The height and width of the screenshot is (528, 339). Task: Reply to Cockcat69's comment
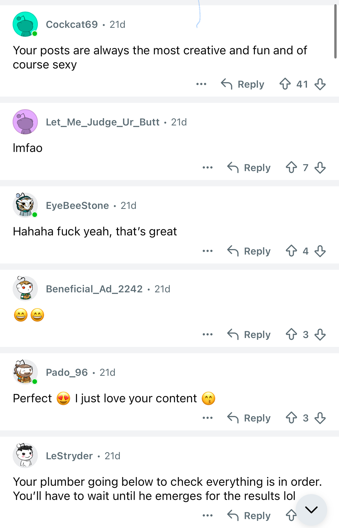tap(243, 84)
